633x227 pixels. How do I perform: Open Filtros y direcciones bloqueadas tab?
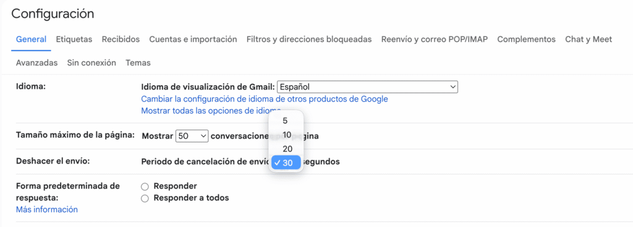point(309,39)
